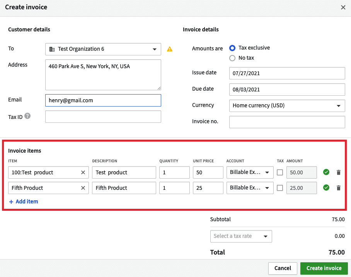
Task: Select the No tax radio option
Action: (232, 58)
